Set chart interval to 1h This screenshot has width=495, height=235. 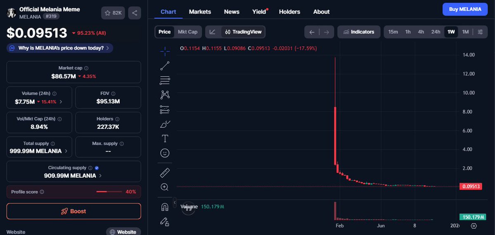(x=408, y=32)
